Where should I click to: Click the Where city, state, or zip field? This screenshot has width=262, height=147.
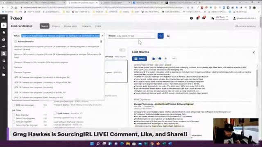131,36
